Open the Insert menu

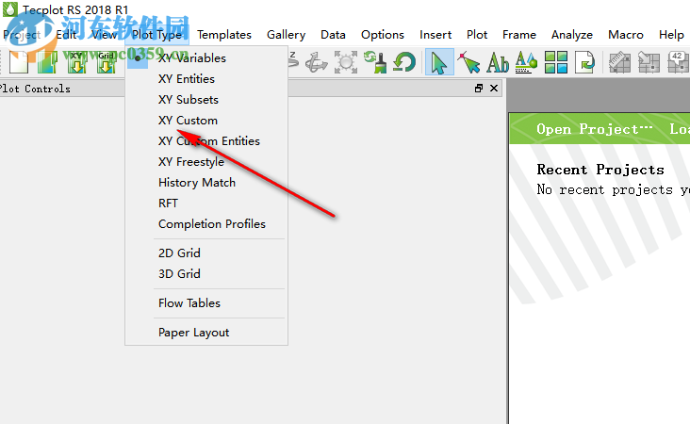click(435, 35)
